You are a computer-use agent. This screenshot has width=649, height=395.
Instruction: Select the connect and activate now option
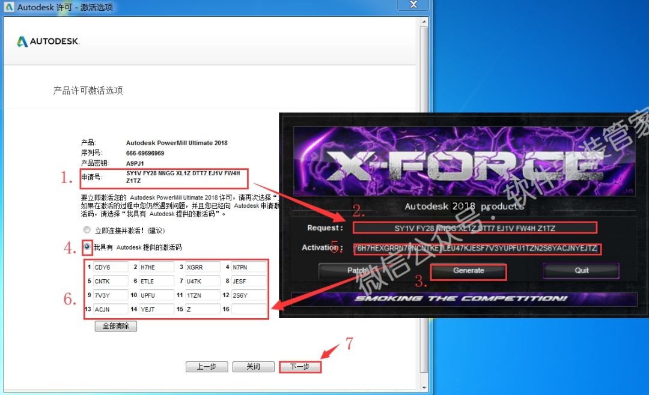[87, 230]
